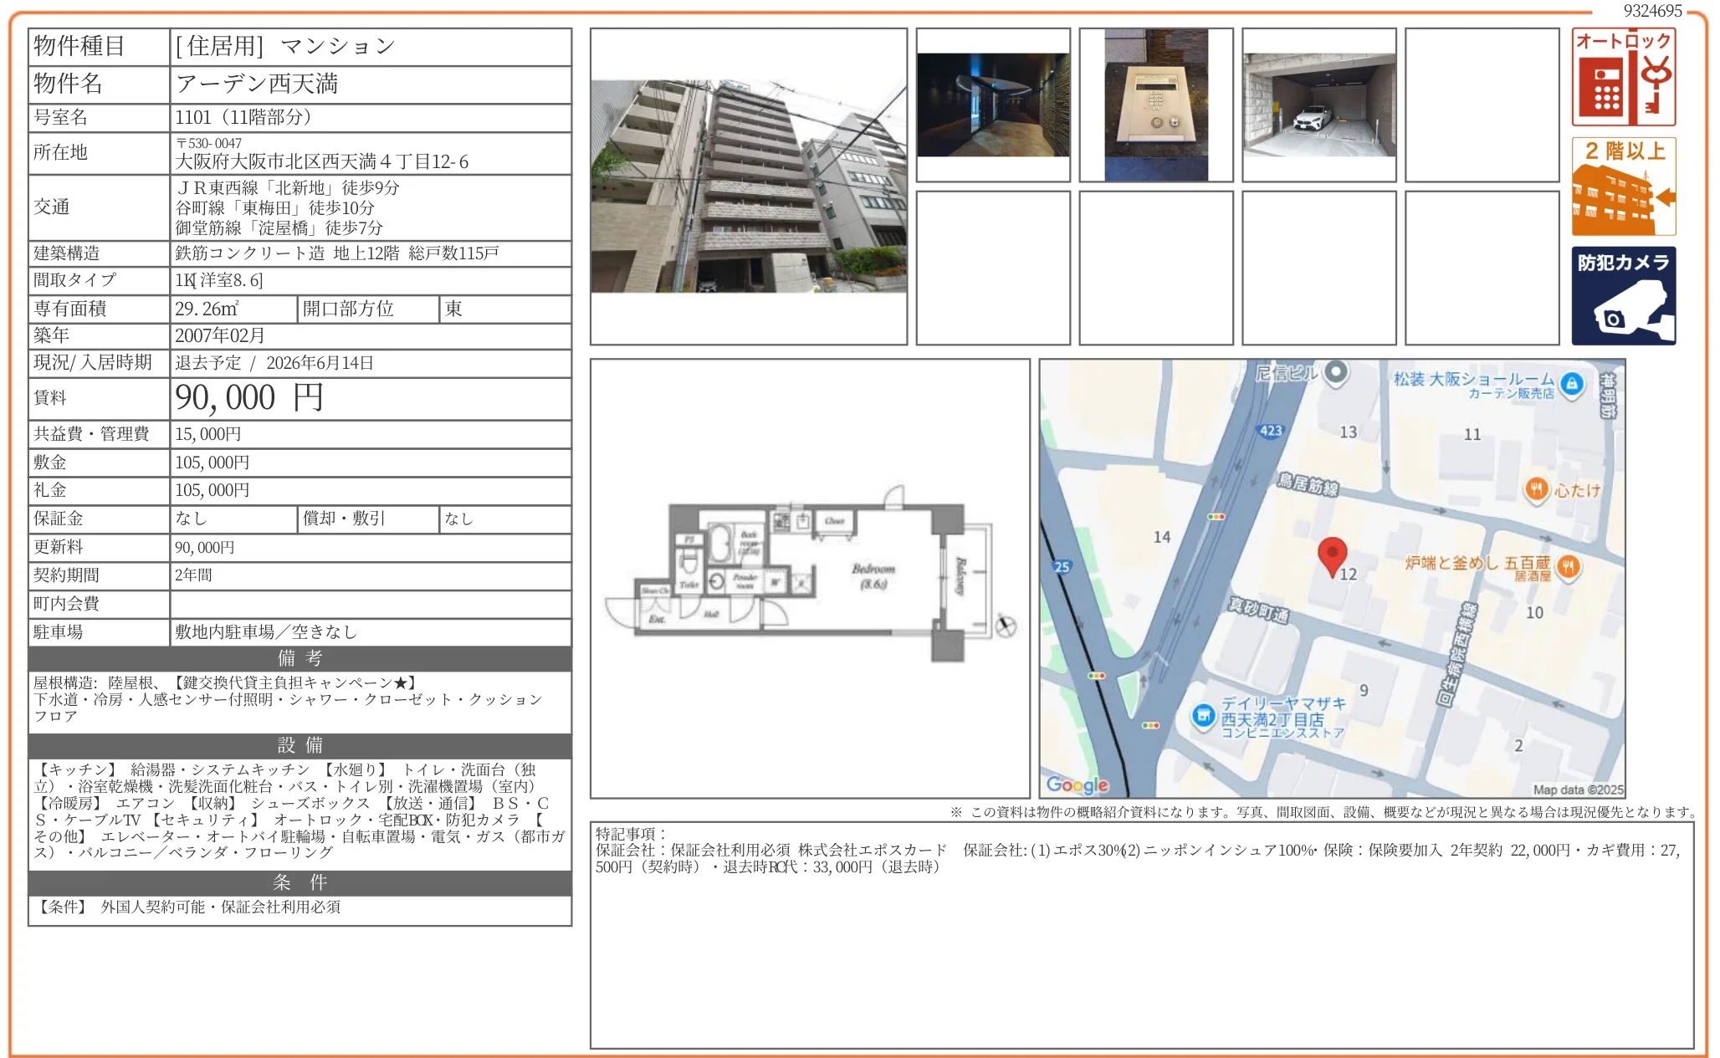Image resolution: width=1720 pixels, height=1058 pixels.
Task: Open the parking garage photo thumbnail
Action: pyautogui.click(x=1318, y=105)
